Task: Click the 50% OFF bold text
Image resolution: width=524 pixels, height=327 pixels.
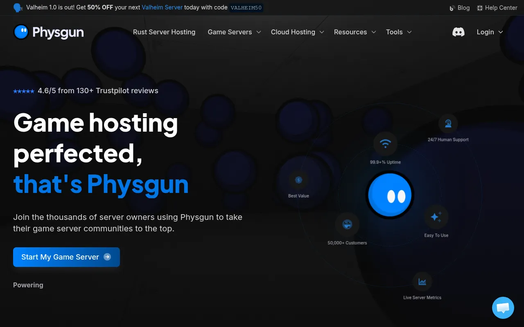Action: [100, 7]
